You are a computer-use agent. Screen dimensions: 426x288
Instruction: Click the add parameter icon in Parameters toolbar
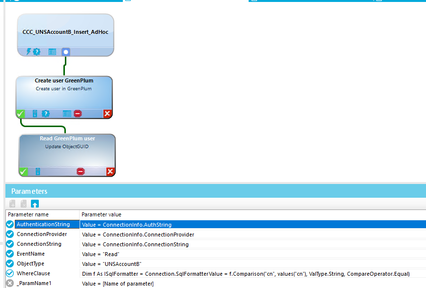[x=12, y=203]
